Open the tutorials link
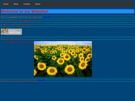Screen dimensions: 135x101 (41, 80)
